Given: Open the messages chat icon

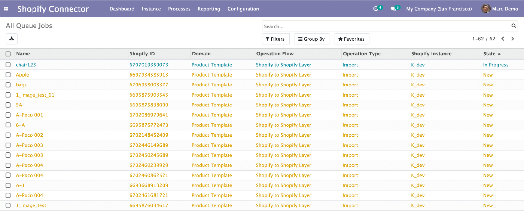Looking at the screenshot, I should [393, 9].
